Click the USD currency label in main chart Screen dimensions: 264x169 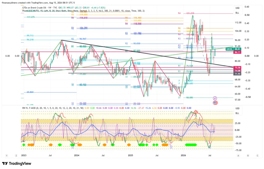point(237,8)
